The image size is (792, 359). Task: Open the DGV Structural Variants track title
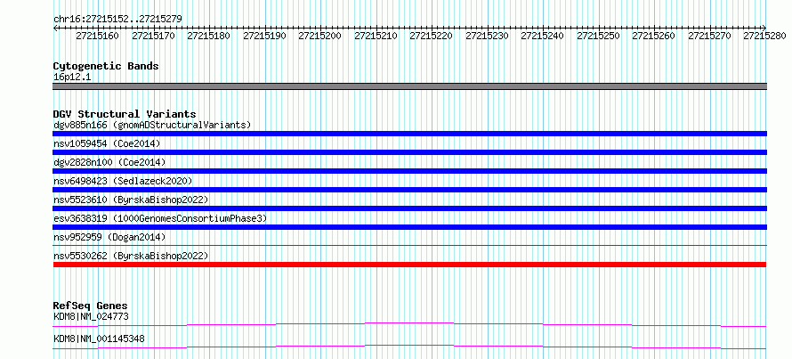click(125, 114)
